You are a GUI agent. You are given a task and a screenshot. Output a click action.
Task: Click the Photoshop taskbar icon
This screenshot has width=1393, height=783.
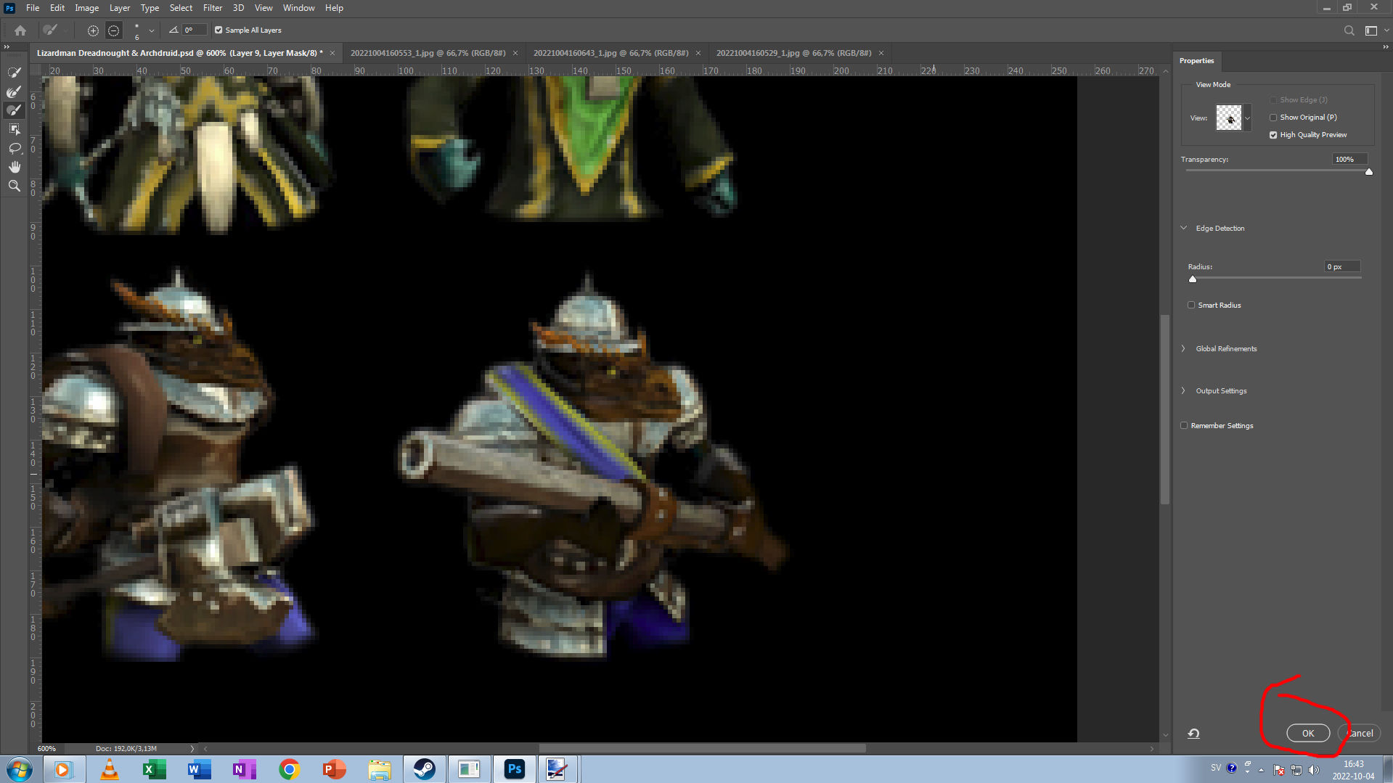coord(515,769)
